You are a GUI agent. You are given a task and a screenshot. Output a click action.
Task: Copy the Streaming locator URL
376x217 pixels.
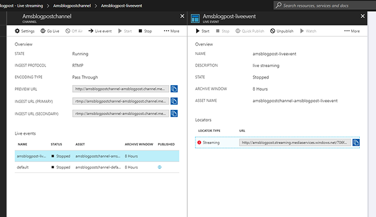pos(356,142)
